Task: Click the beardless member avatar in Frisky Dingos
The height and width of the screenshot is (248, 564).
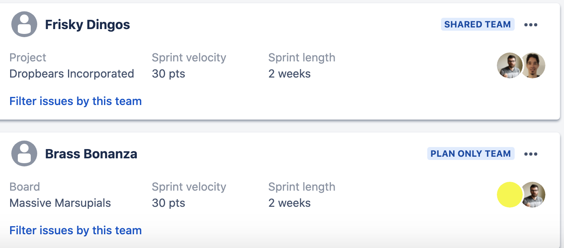Action: click(534, 65)
